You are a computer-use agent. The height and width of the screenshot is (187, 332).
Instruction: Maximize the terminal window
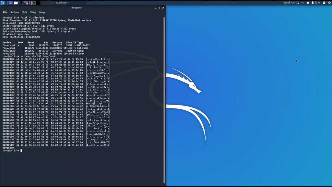[x=160, y=8]
